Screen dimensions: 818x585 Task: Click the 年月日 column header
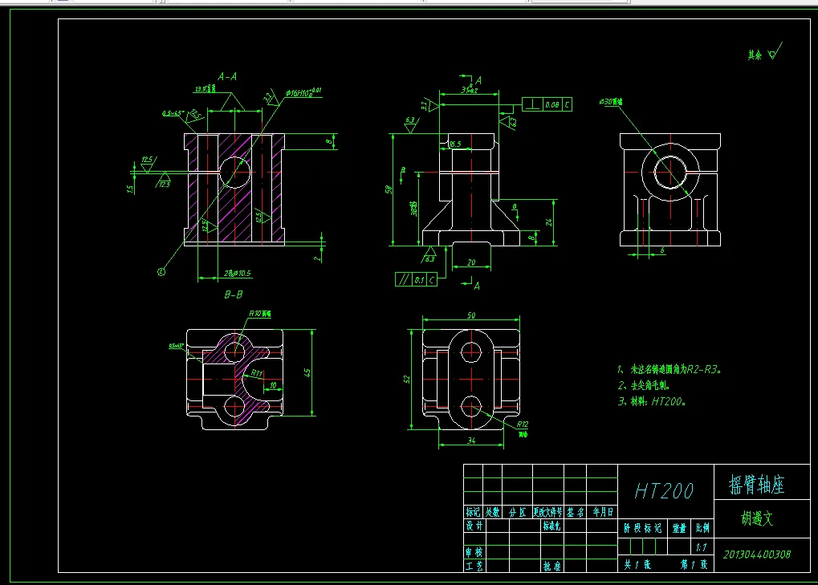[603, 512]
